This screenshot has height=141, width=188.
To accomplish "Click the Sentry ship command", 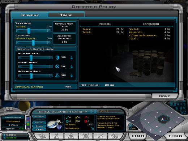I will [x=39, y=123].
